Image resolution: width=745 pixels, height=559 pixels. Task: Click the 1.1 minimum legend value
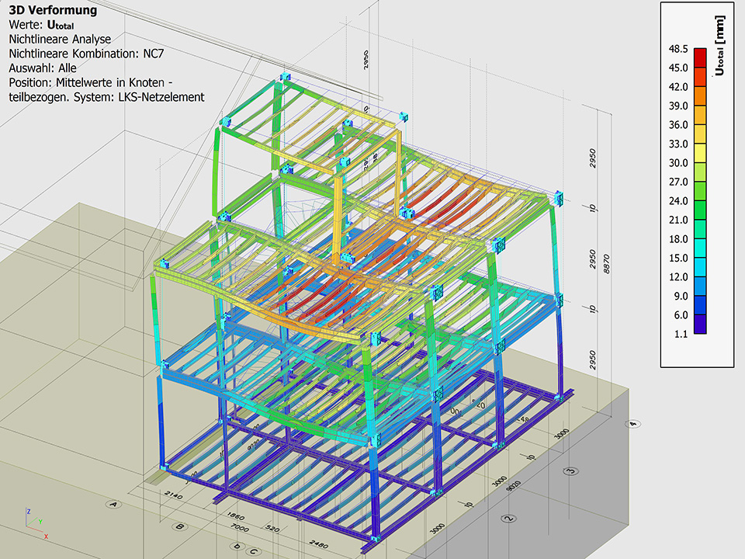[680, 336]
